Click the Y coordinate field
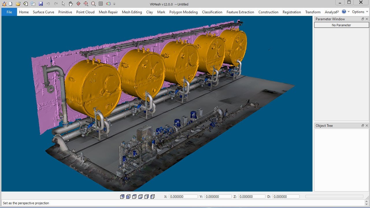 218,197
